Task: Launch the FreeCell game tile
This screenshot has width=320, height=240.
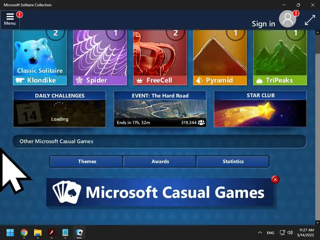Action: [x=160, y=57]
